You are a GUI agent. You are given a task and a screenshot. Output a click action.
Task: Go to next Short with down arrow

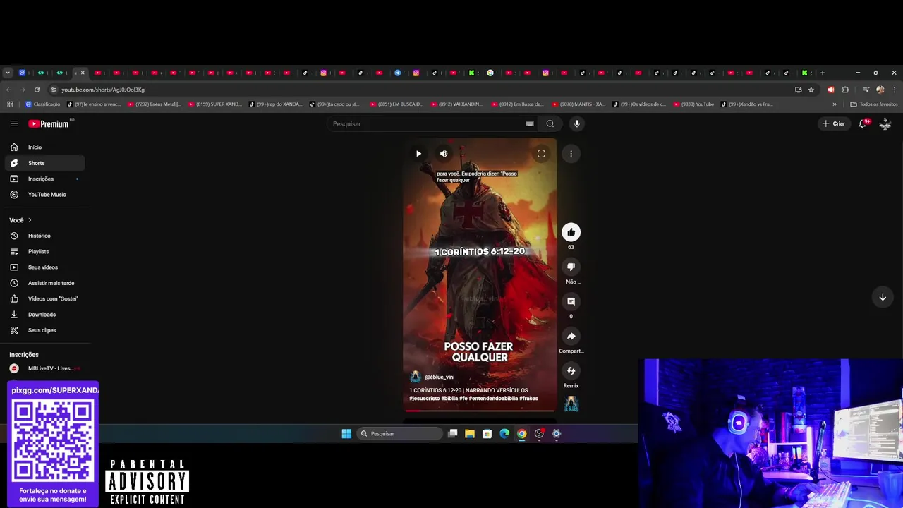tap(882, 297)
